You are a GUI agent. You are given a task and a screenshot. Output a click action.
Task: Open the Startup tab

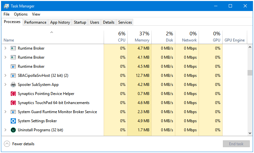[x=80, y=22]
